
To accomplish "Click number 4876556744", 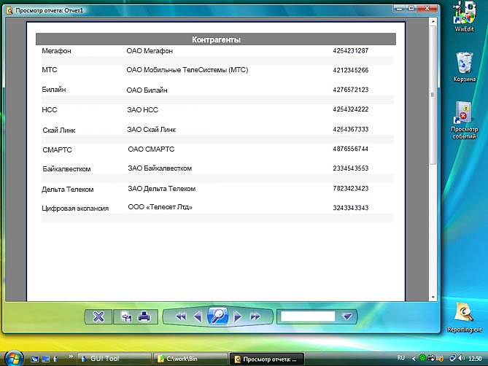I will pyautogui.click(x=350, y=149).
